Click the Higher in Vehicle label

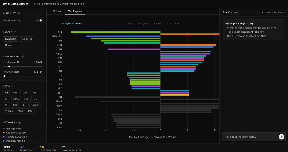coord(72,24)
